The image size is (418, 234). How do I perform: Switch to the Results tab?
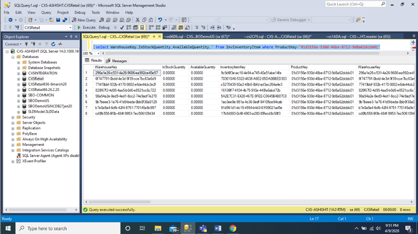(x=93, y=61)
